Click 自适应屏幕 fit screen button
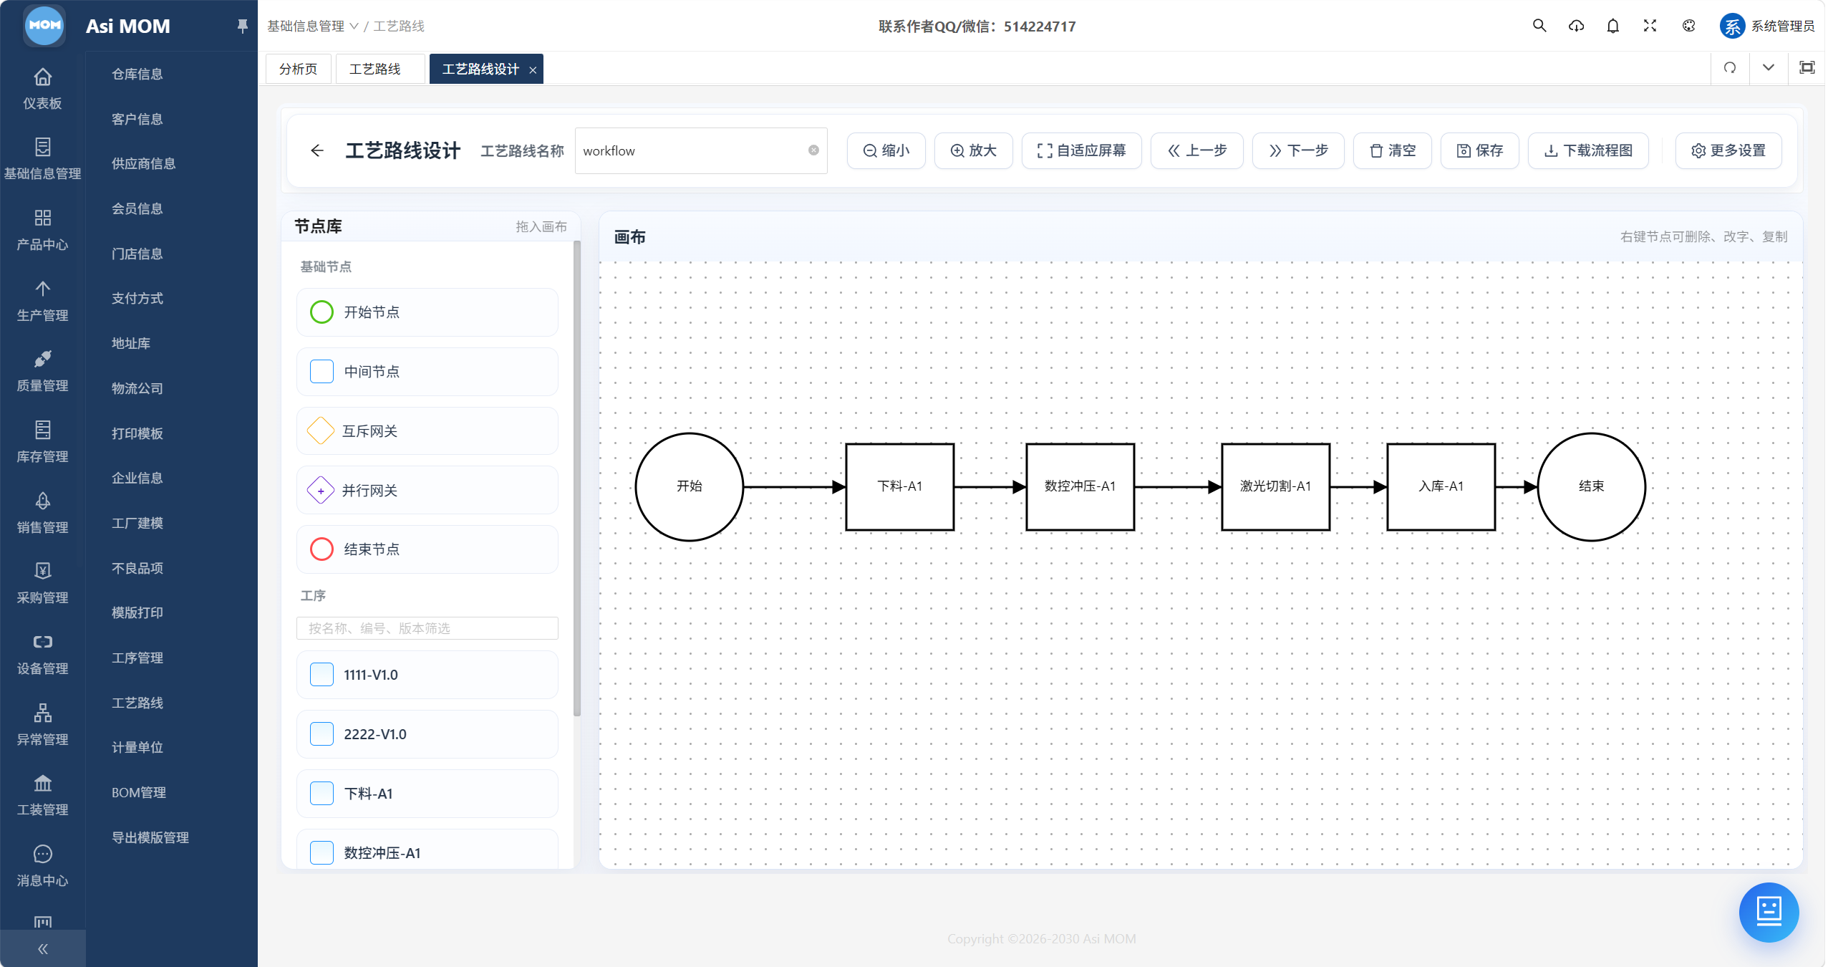The width and height of the screenshot is (1828, 967). tap(1081, 150)
